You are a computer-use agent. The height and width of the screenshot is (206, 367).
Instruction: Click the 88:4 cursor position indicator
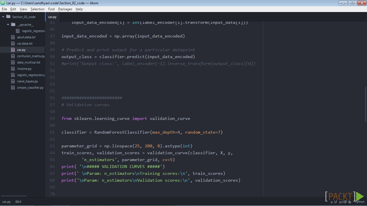point(18,202)
